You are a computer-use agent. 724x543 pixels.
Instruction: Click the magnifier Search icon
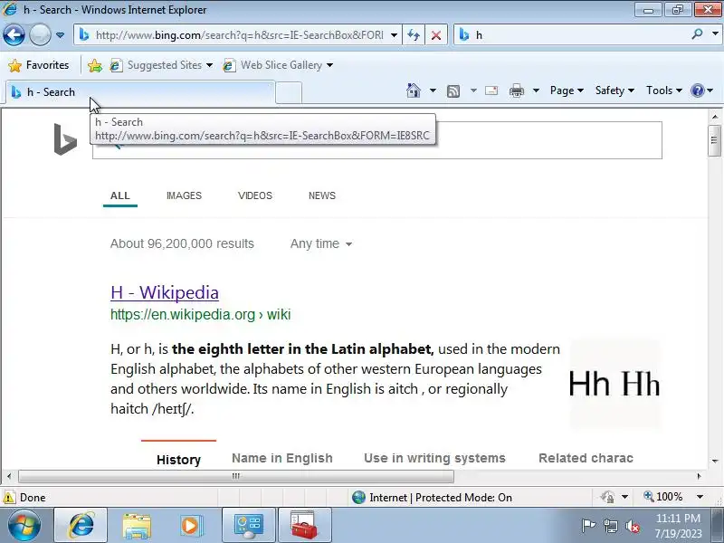tap(697, 34)
